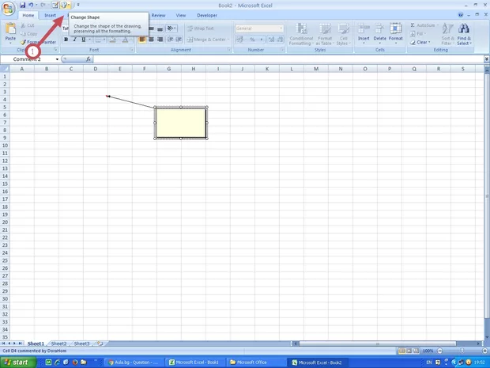Click Delete cells button

tap(379, 33)
